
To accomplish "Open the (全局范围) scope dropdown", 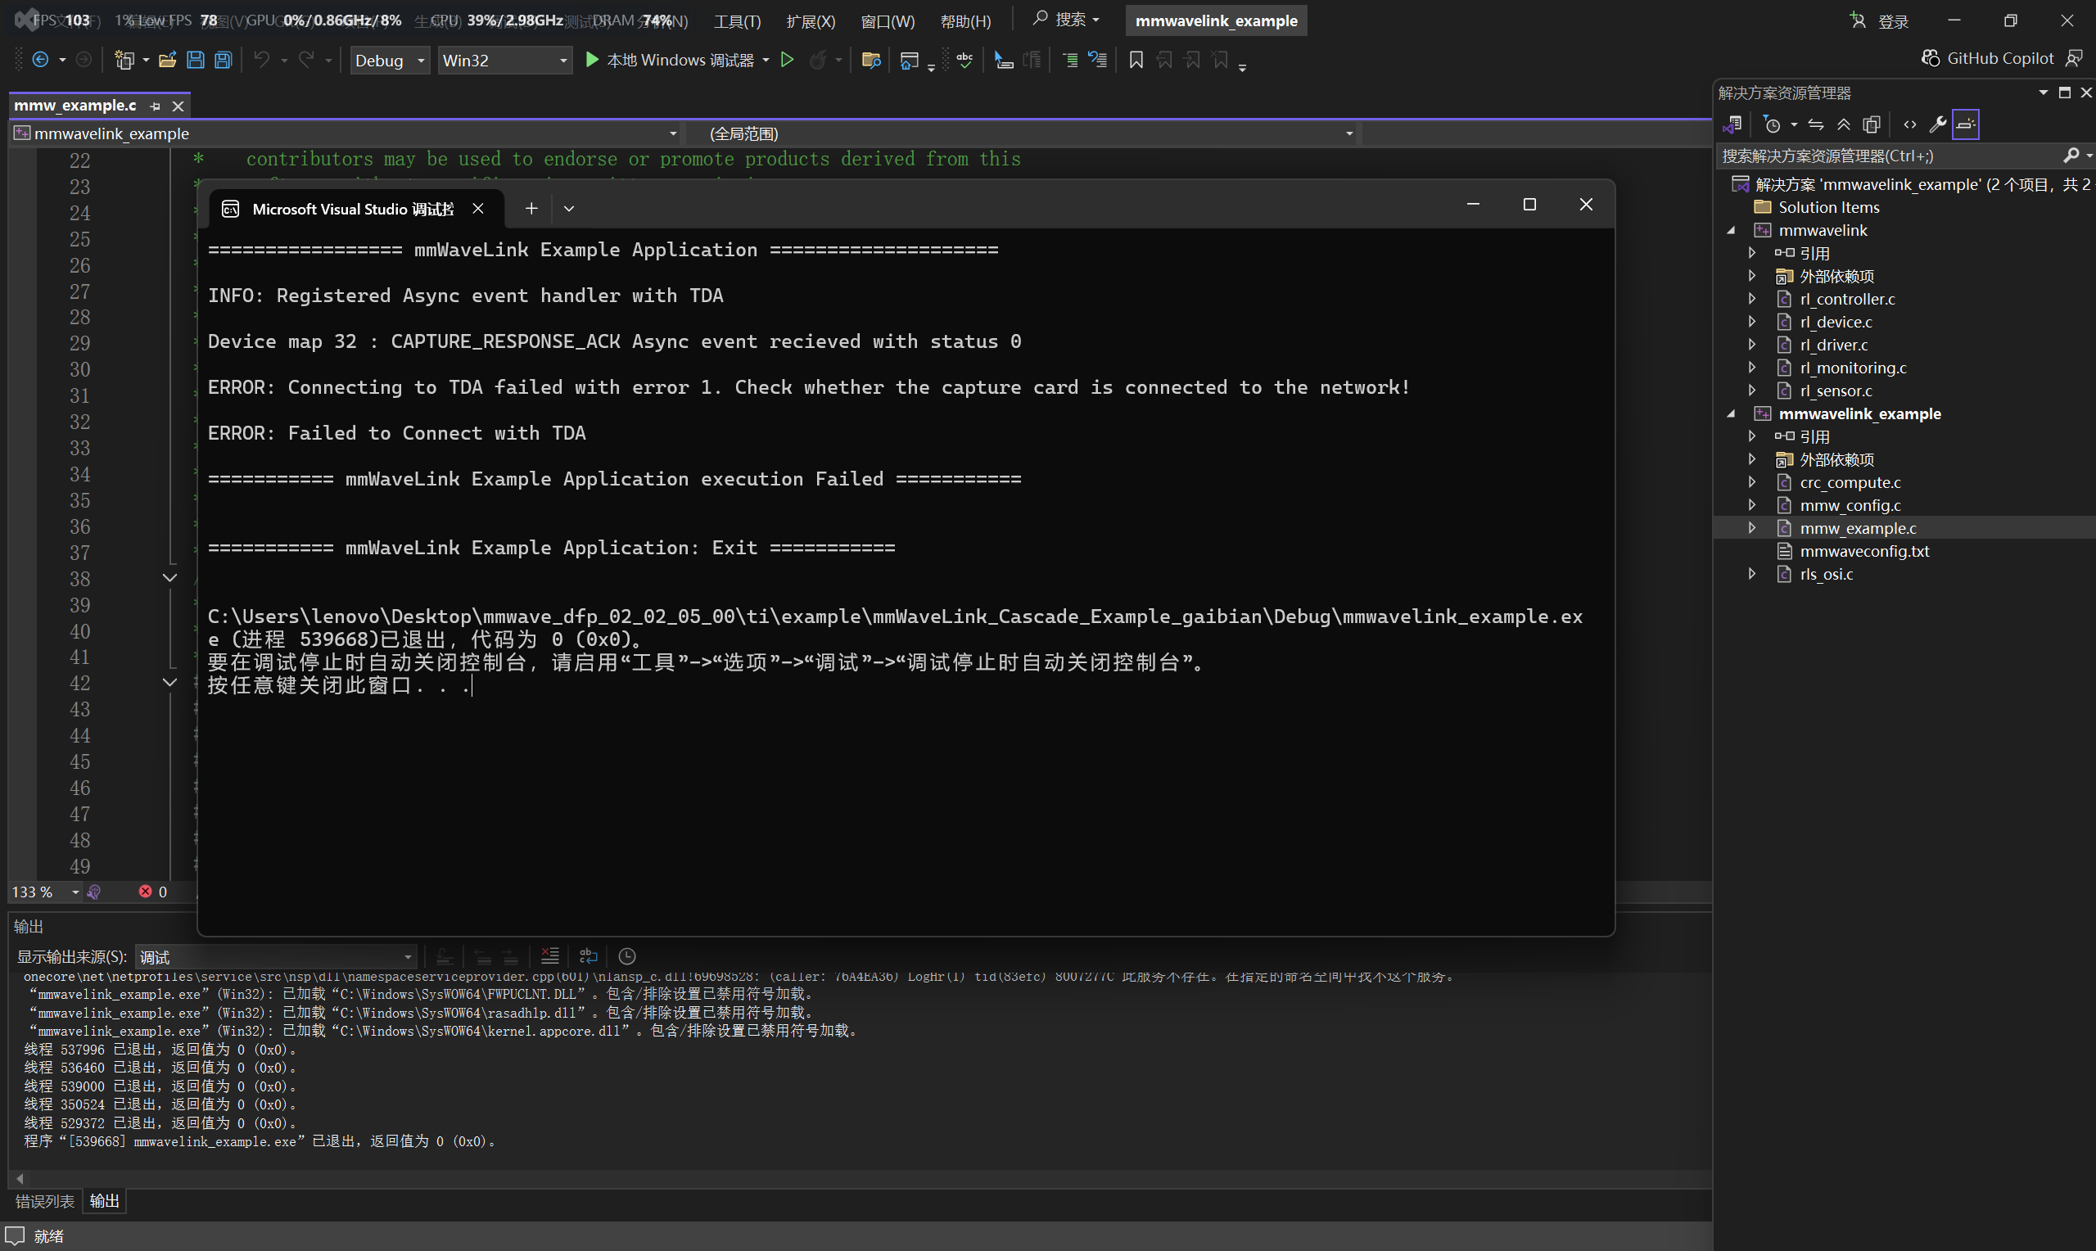I will pyautogui.click(x=1023, y=133).
